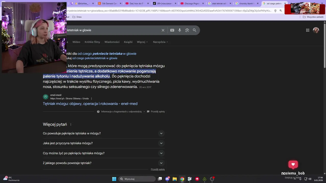The height and width of the screenshot is (183, 326).
Task: Close the 'choroby tkanki' tab
Action: tap(258, 4)
